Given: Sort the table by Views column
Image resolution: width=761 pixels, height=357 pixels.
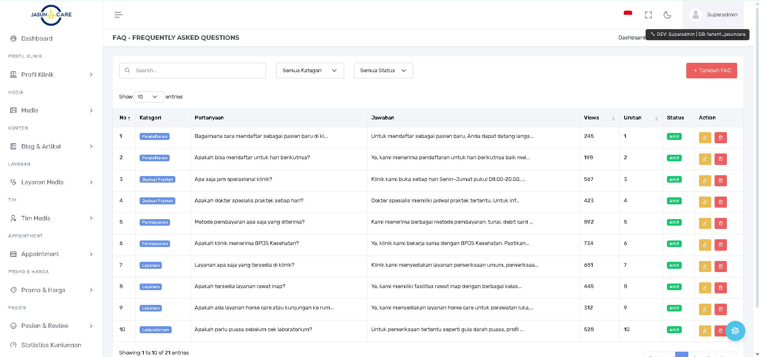Looking at the screenshot, I should tap(599, 118).
